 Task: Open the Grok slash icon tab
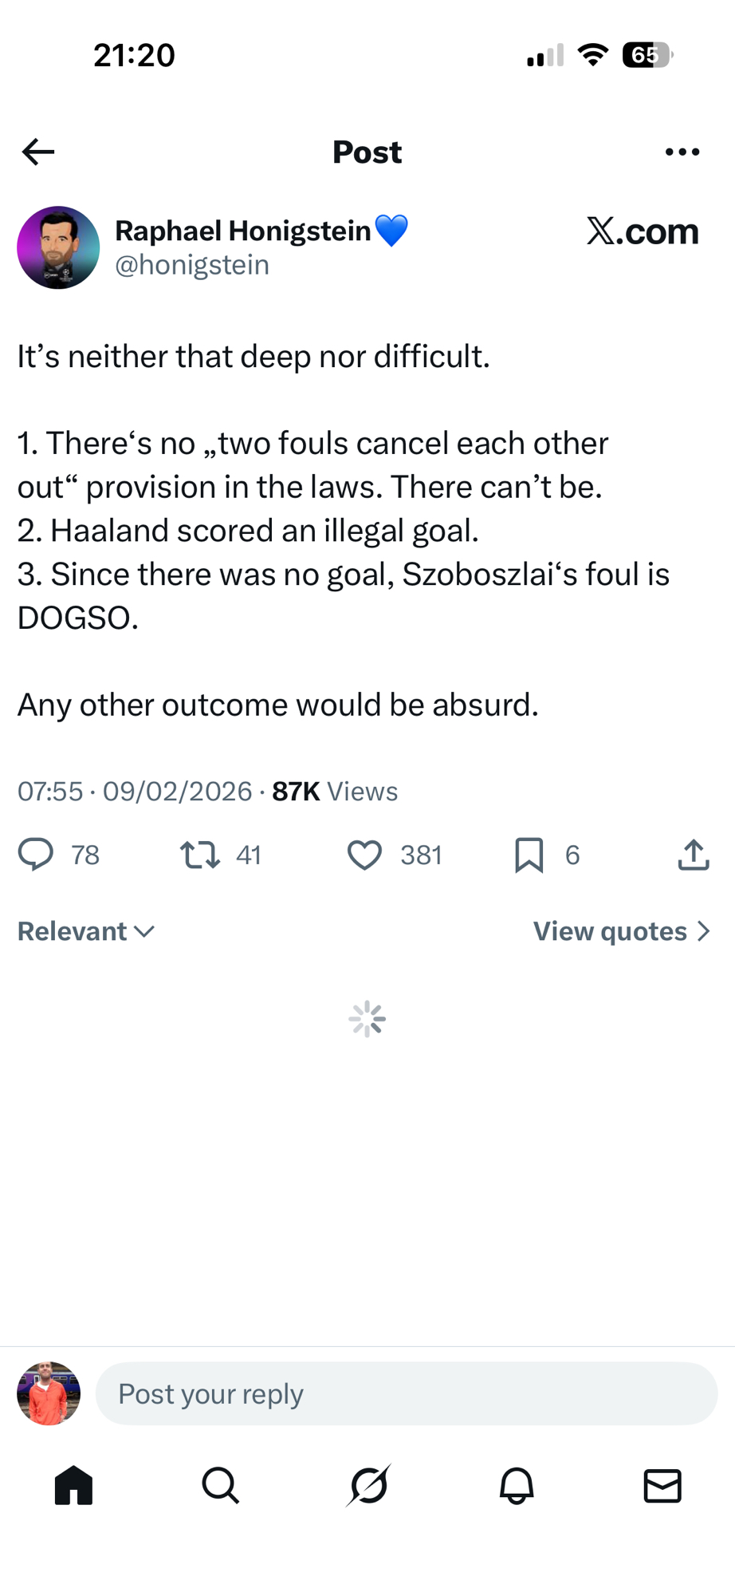[368, 1486]
